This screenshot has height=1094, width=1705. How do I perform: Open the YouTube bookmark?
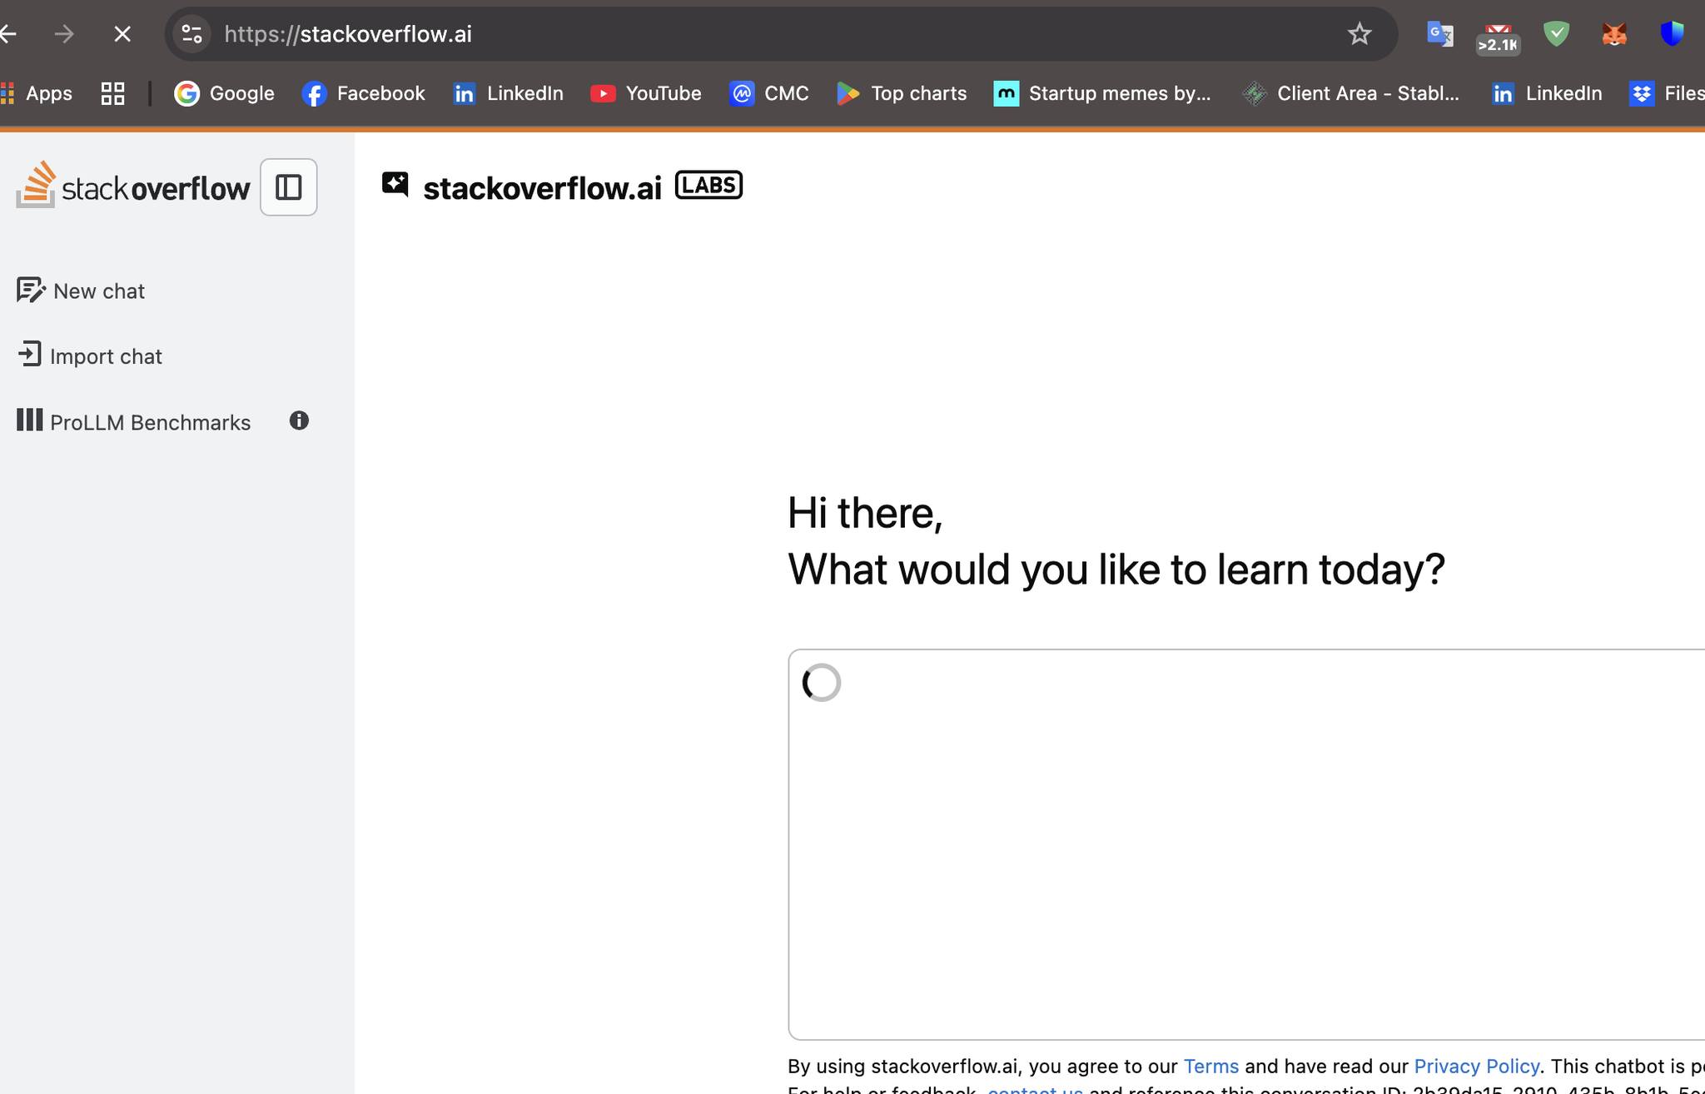click(x=645, y=93)
